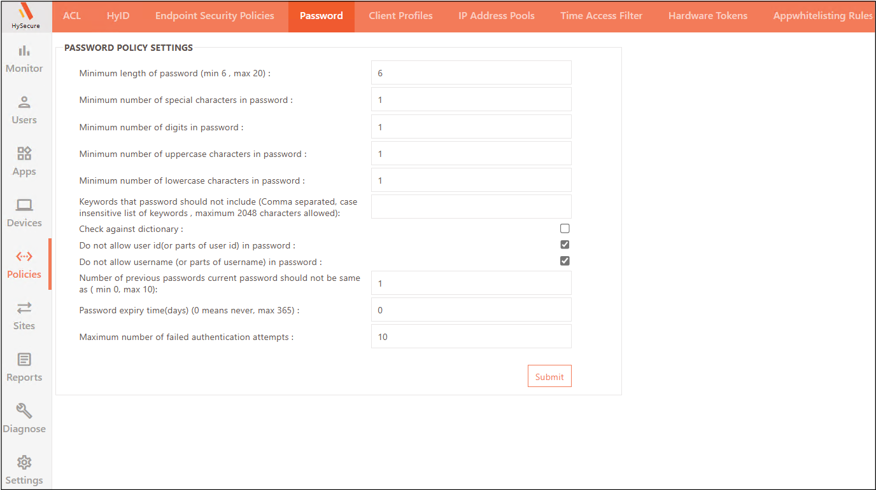Open the Monitor section in sidebar
This screenshot has height=490, width=876.
[24, 58]
